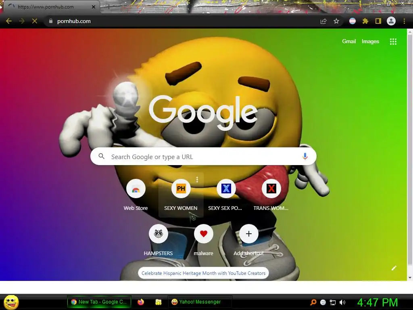The height and width of the screenshot is (310, 413).
Task: Select the address bar URL text
Action: click(x=74, y=21)
